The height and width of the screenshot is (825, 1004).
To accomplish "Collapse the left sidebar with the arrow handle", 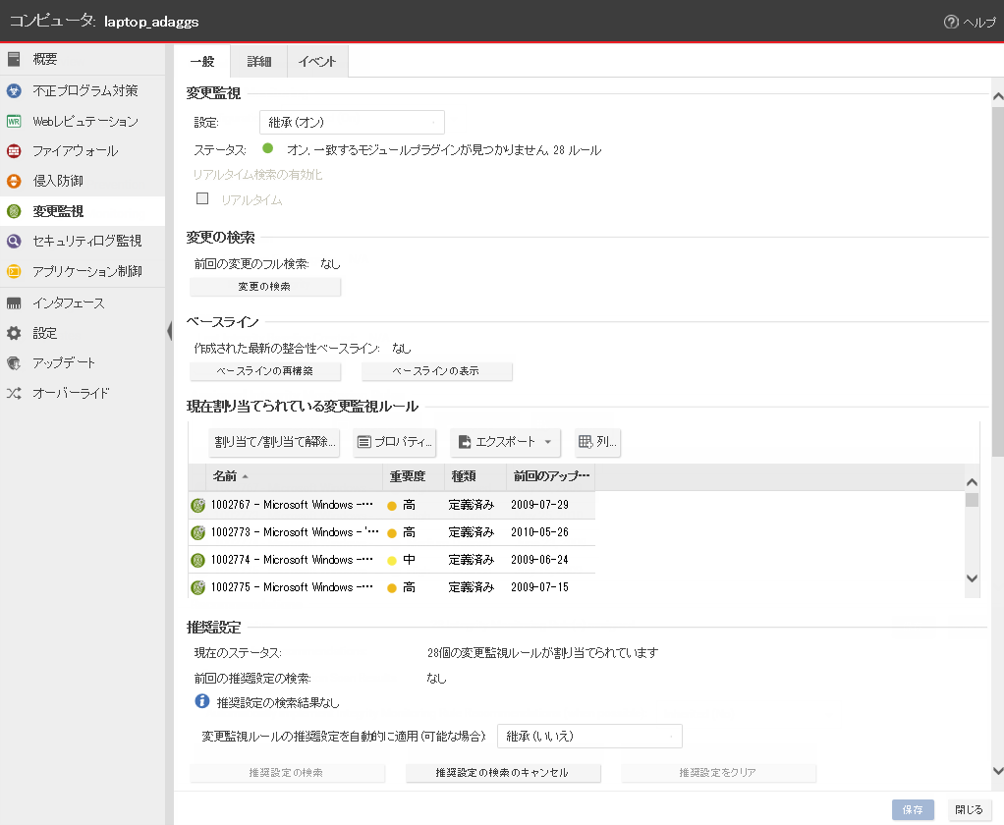I will 169,332.
